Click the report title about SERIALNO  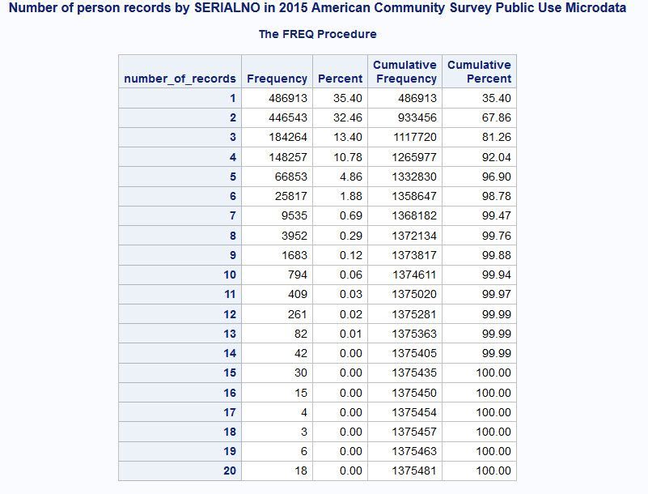pyautogui.click(x=317, y=8)
